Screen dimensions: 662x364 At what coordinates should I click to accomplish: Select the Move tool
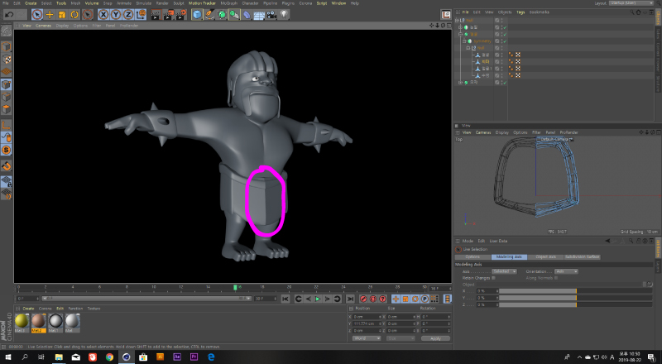click(50, 15)
